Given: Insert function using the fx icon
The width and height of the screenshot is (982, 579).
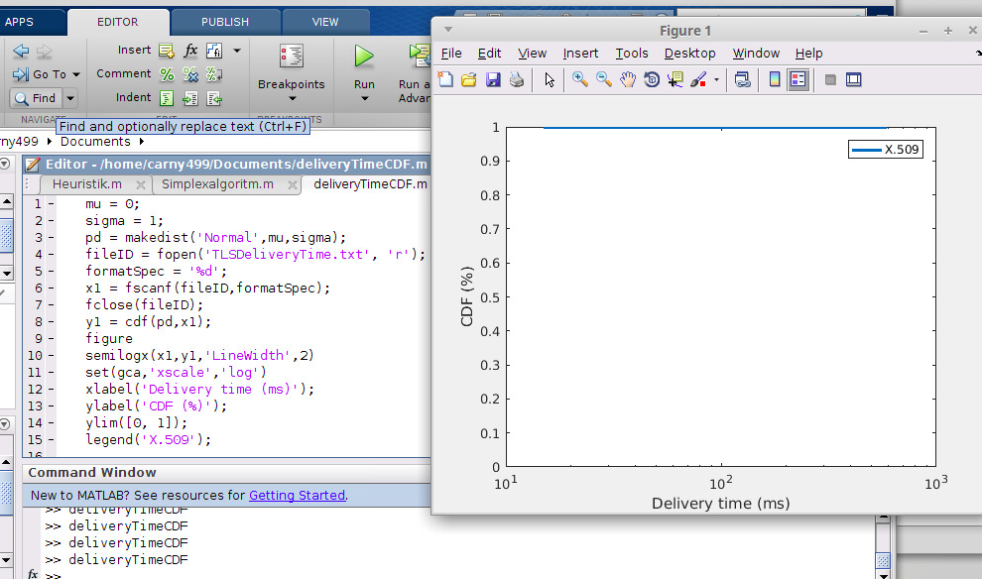Looking at the screenshot, I should coord(191,51).
